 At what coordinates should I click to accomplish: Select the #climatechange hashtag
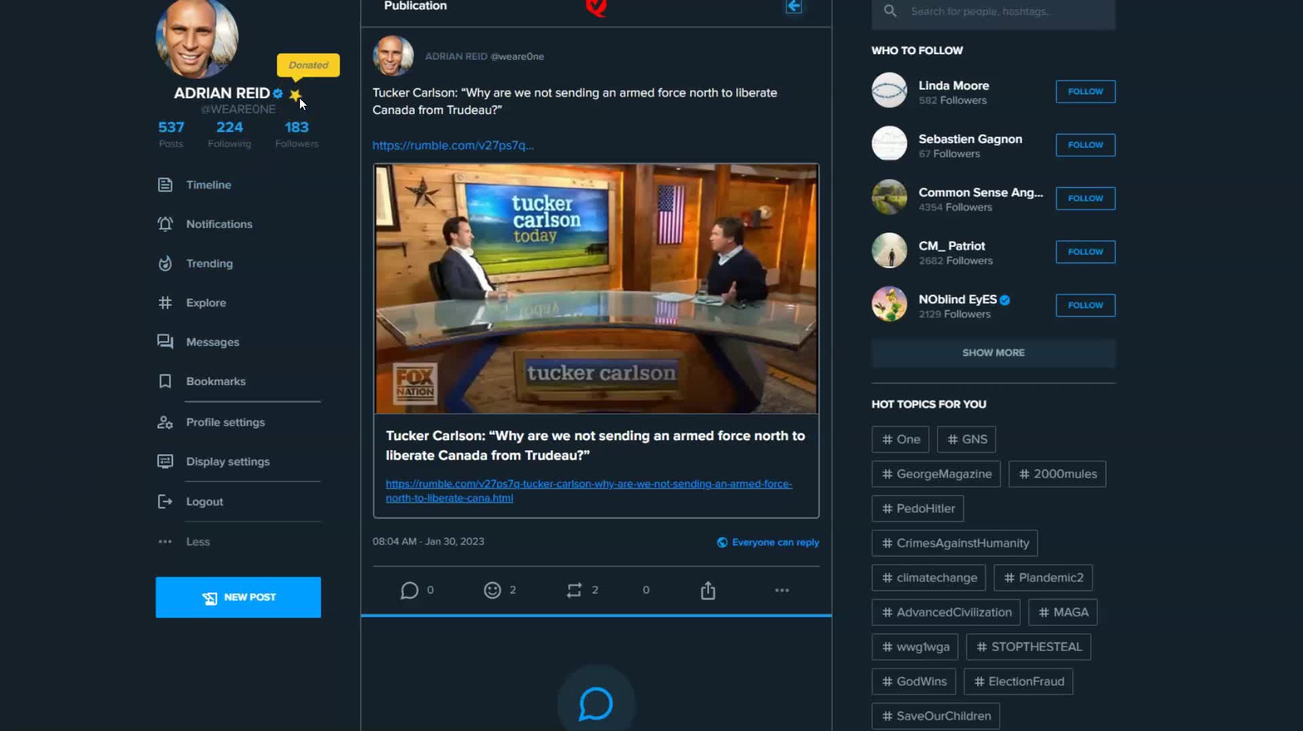click(928, 578)
